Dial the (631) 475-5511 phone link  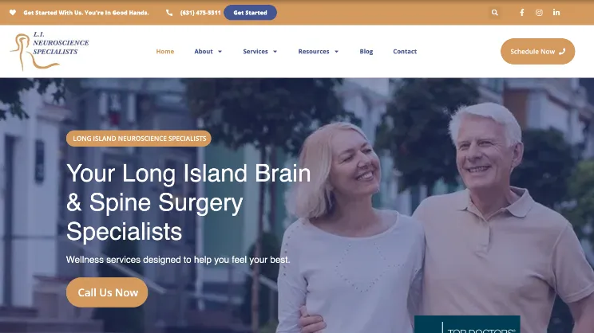point(200,13)
